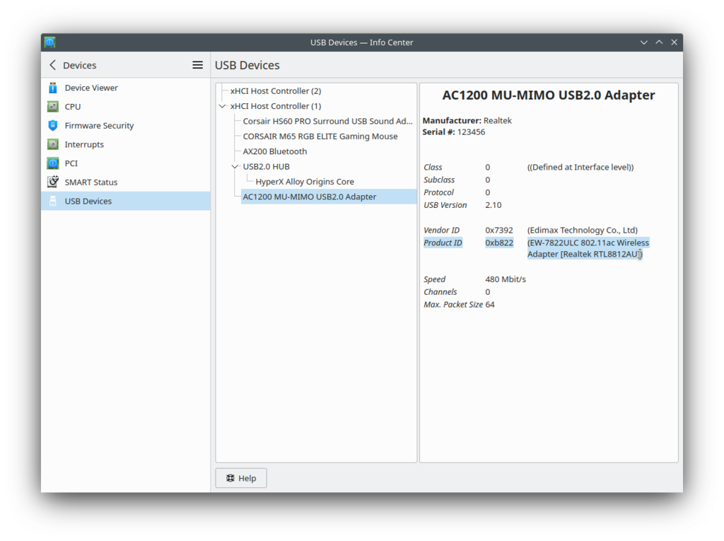Expand xHCI Host Controller (2)
This screenshot has width=724, height=541.
click(x=223, y=91)
